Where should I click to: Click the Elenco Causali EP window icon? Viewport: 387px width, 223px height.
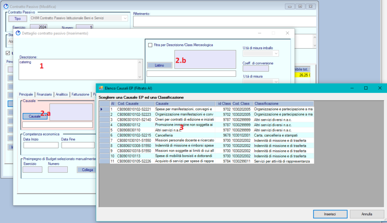coord(101,88)
